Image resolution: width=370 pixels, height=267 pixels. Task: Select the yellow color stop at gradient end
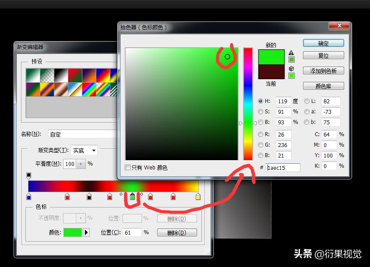(197, 198)
